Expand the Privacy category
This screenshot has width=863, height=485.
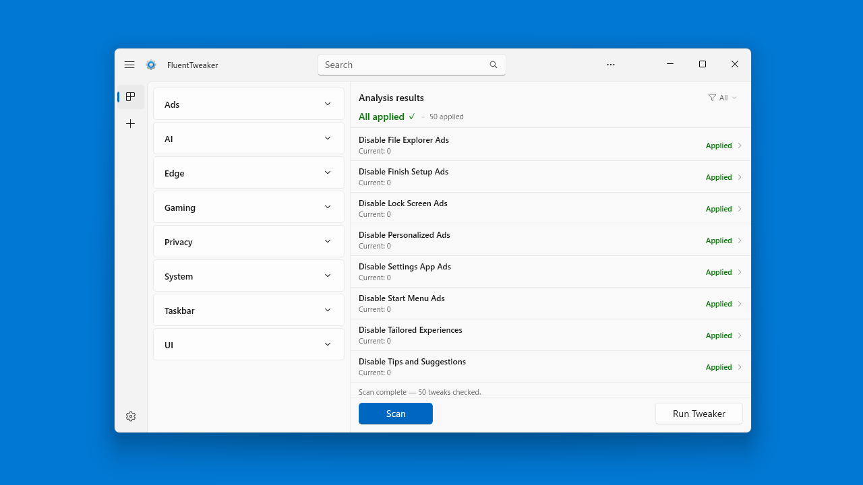249,242
